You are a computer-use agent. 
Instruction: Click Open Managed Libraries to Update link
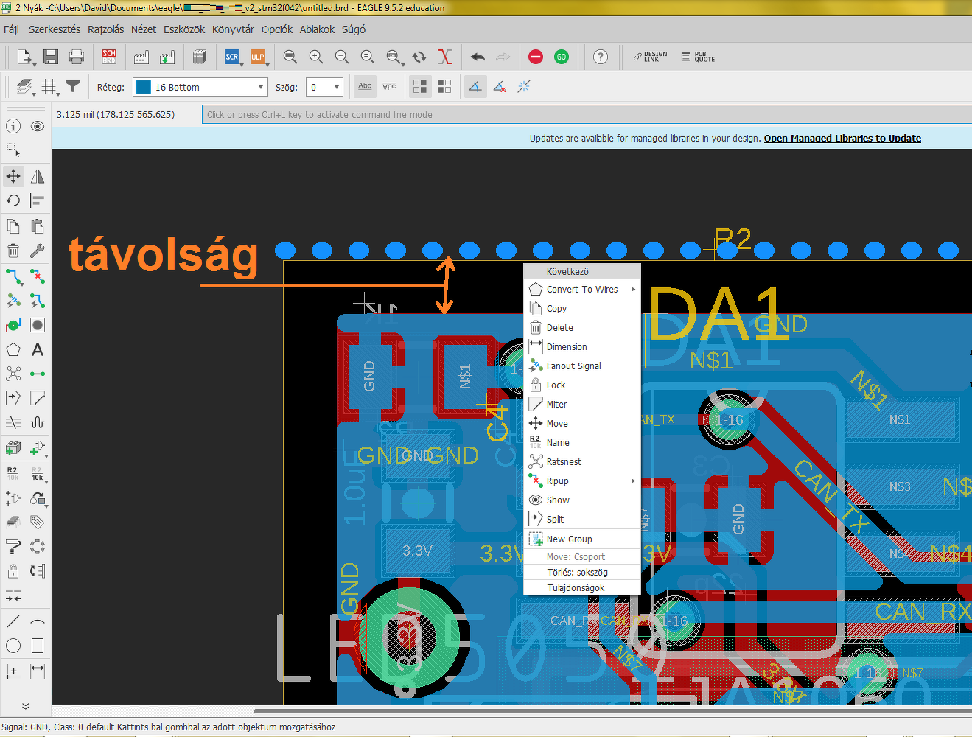842,138
